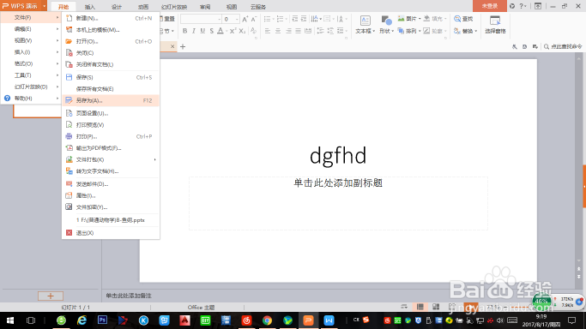Open the Arrange (排列) dropdown

tap(409, 31)
